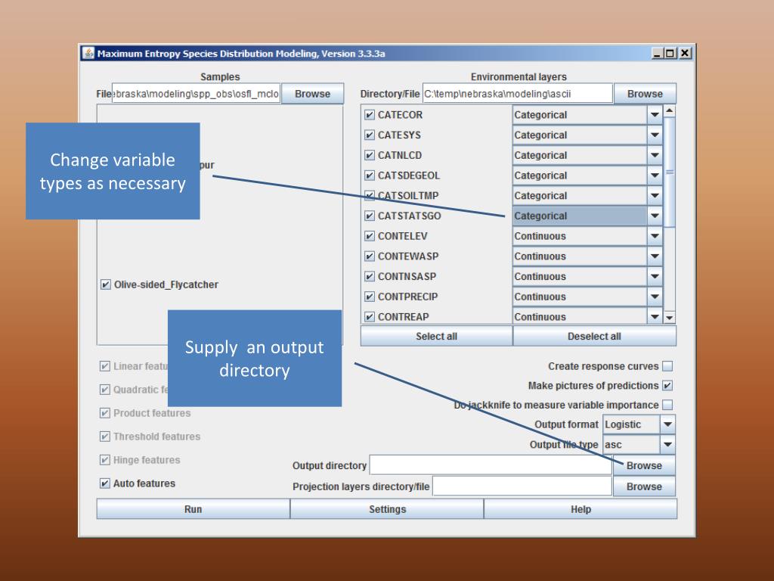Toggle the Threshold features checkbox
Image resolution: width=774 pixels, height=581 pixels.
point(104,437)
